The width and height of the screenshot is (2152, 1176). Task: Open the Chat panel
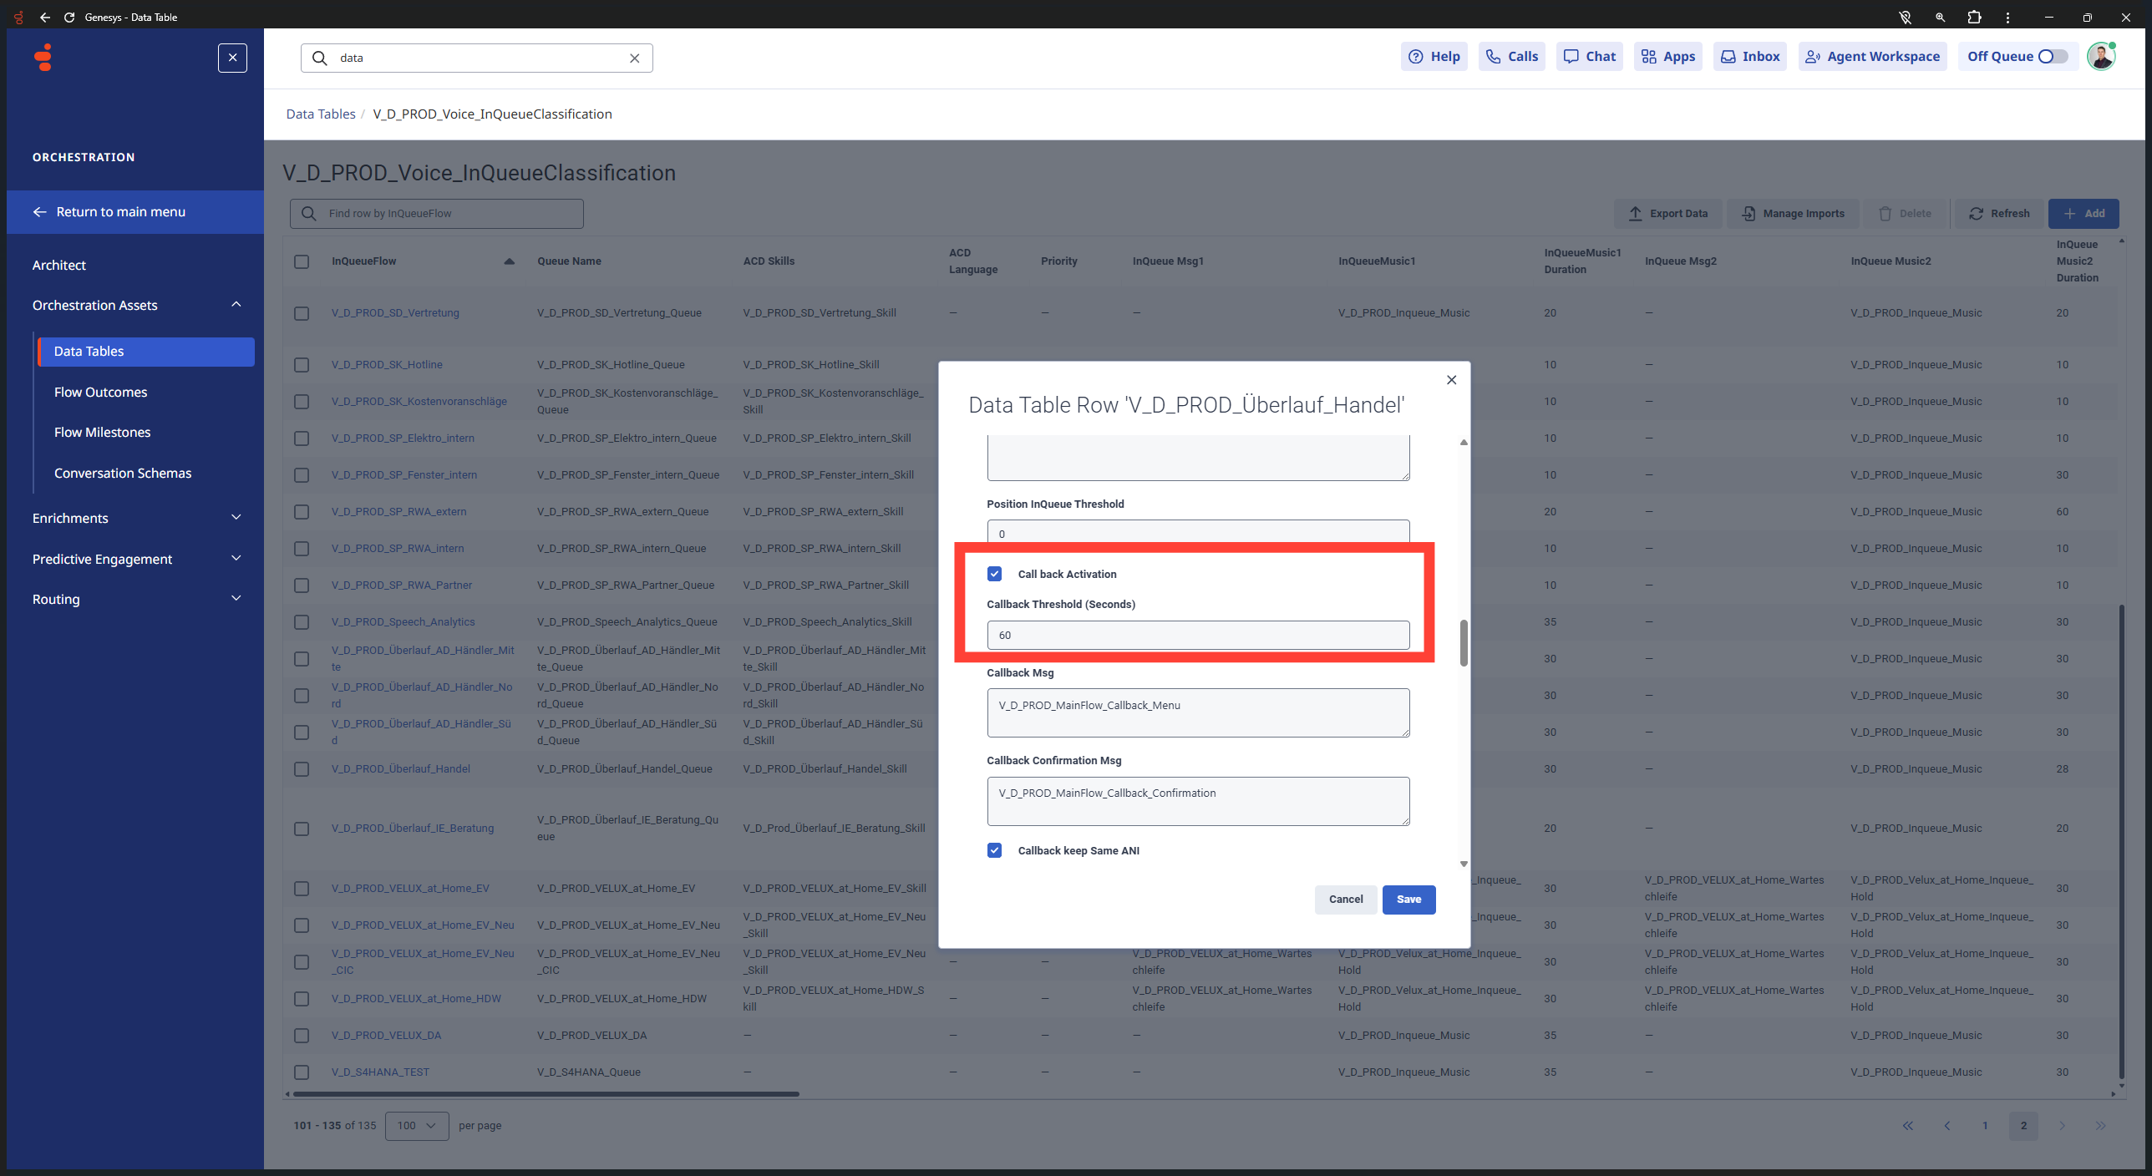(1589, 57)
